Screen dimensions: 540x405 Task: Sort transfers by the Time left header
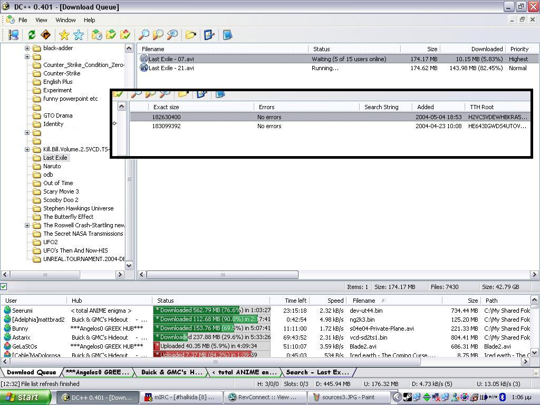pyautogui.click(x=290, y=300)
